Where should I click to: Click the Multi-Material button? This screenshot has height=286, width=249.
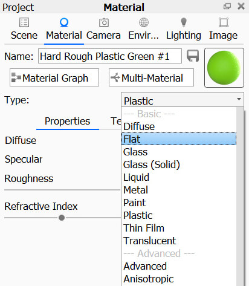tap(151, 77)
